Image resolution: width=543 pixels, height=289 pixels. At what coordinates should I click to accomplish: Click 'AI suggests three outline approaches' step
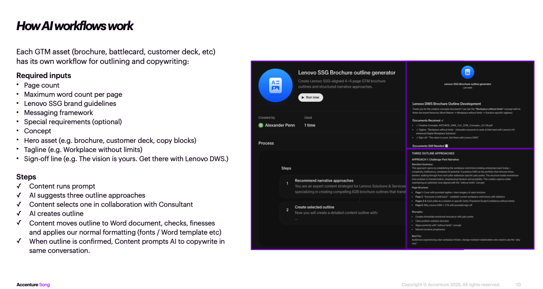pos(87,195)
